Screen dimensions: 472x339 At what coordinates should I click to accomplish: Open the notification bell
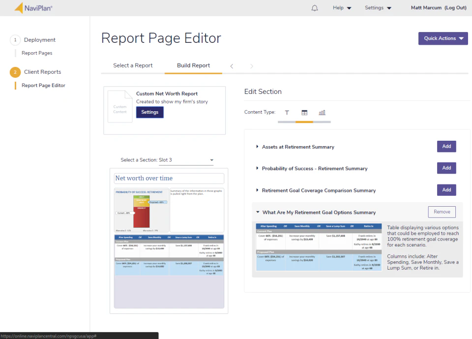click(315, 7)
